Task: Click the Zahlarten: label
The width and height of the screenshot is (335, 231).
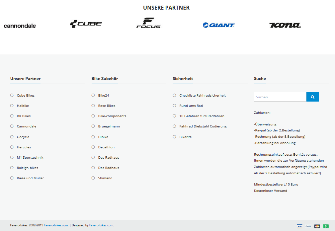Action: [x=262, y=113]
